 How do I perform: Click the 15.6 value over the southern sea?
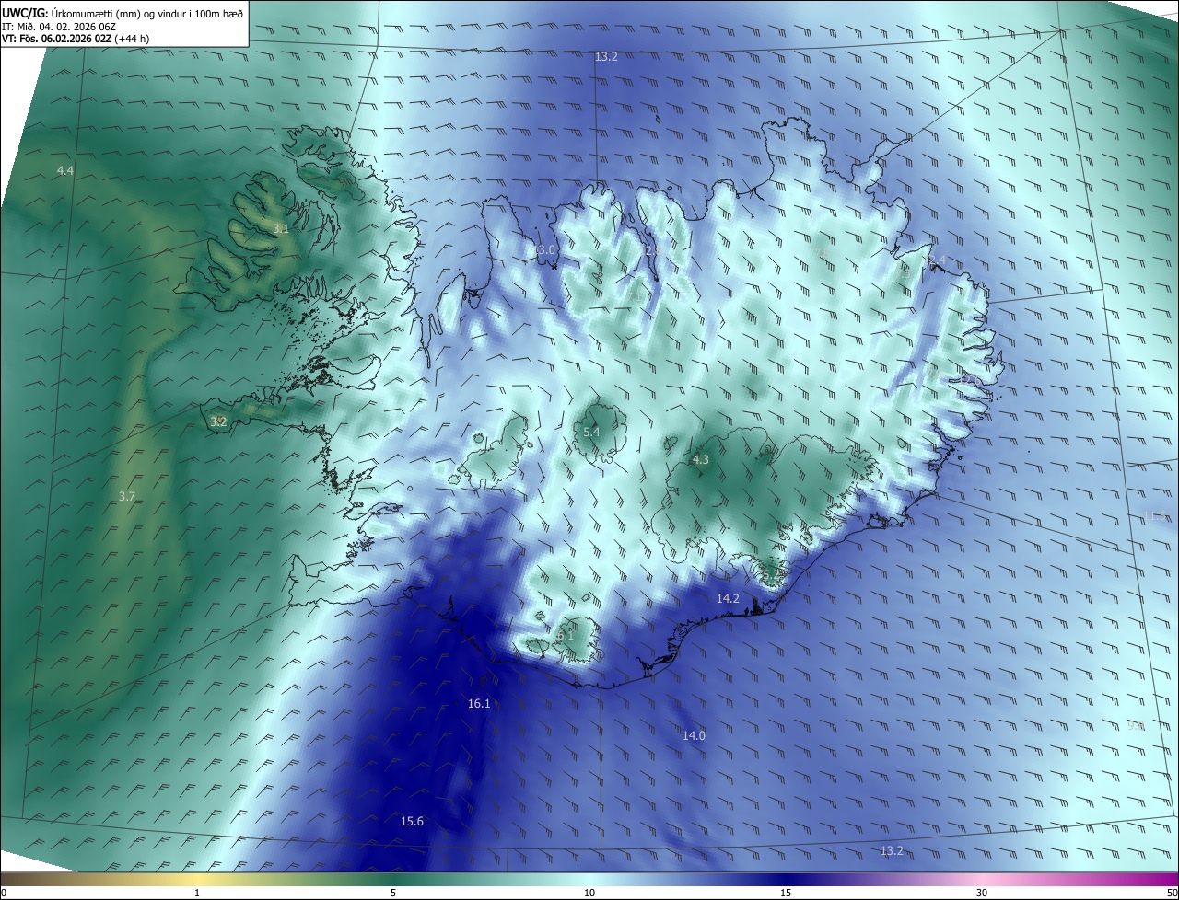click(x=412, y=821)
